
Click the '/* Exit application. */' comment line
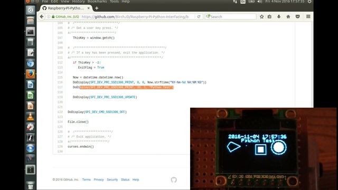click(89, 137)
